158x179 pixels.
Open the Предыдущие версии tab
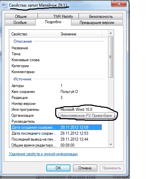(97, 22)
